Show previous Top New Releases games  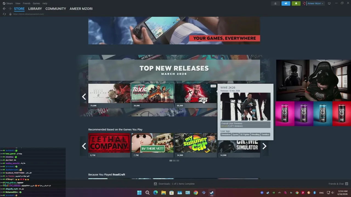coord(84,97)
